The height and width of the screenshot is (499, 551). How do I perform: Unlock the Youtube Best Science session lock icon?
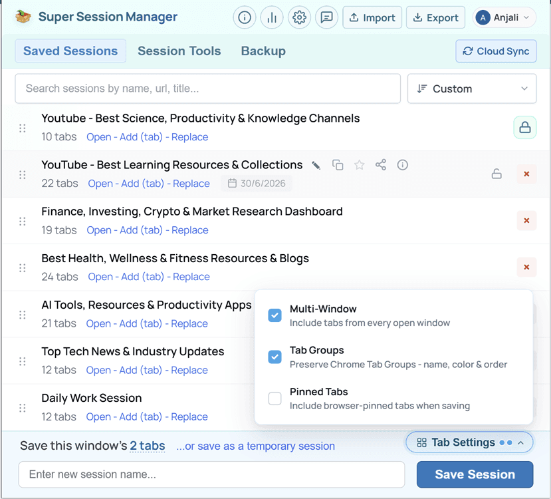coord(525,127)
